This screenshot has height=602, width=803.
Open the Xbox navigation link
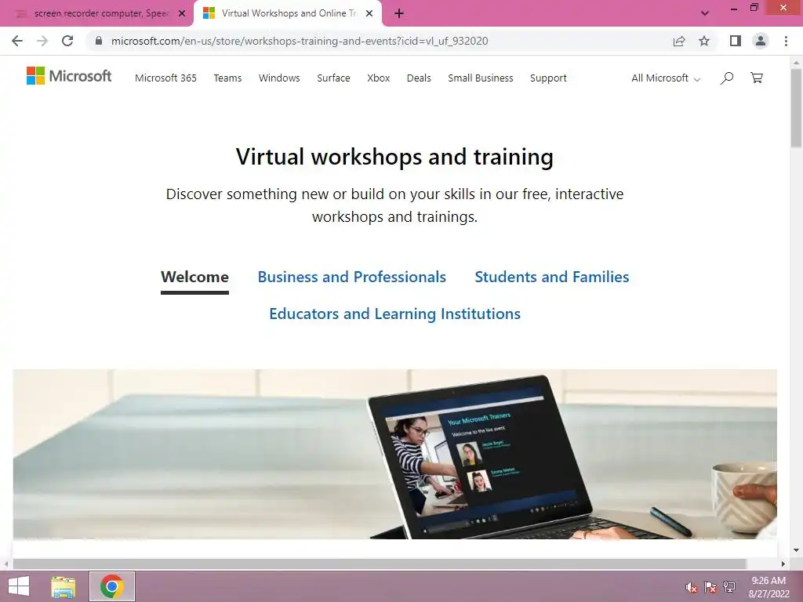click(x=379, y=78)
